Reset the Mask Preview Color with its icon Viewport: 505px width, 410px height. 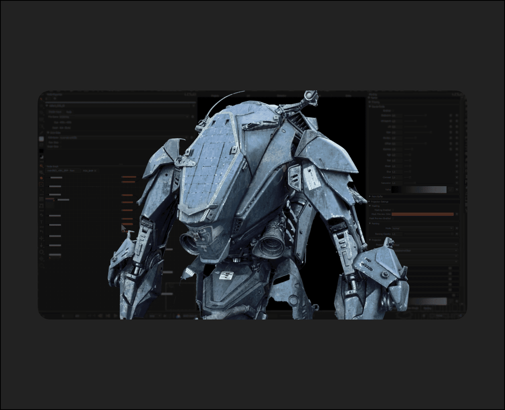pos(457,214)
